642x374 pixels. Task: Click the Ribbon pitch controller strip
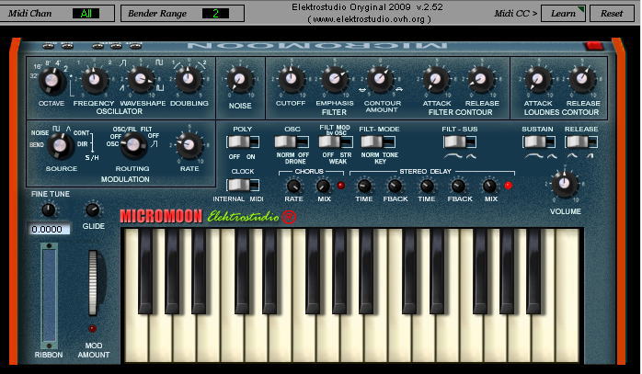pyautogui.click(x=49, y=295)
